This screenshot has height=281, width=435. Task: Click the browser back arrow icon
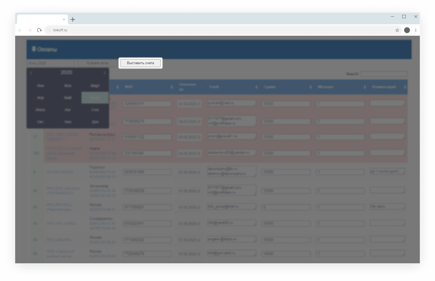(x=20, y=30)
